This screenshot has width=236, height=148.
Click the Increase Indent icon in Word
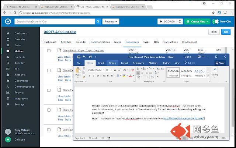click(x=163, y=68)
